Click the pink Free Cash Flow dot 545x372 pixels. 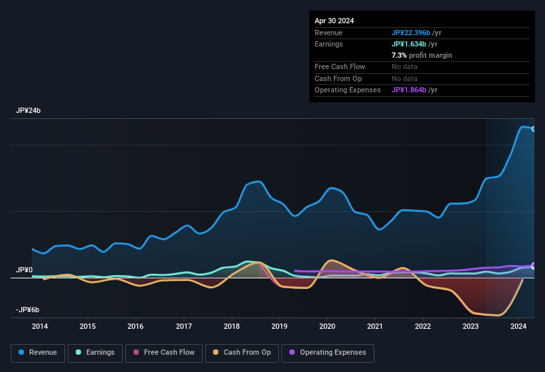point(137,353)
